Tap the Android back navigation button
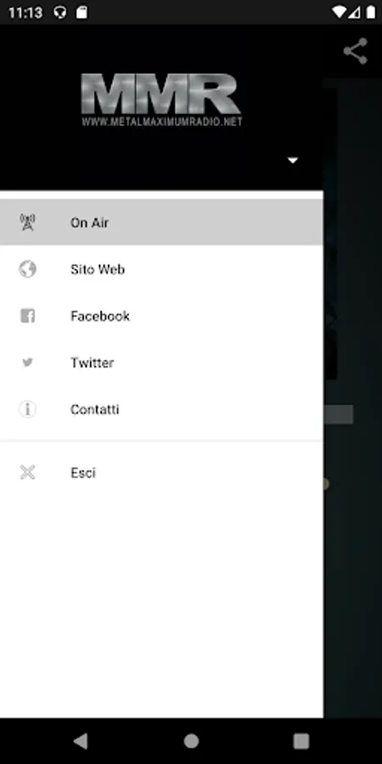The width and height of the screenshot is (382, 764). coord(81,741)
